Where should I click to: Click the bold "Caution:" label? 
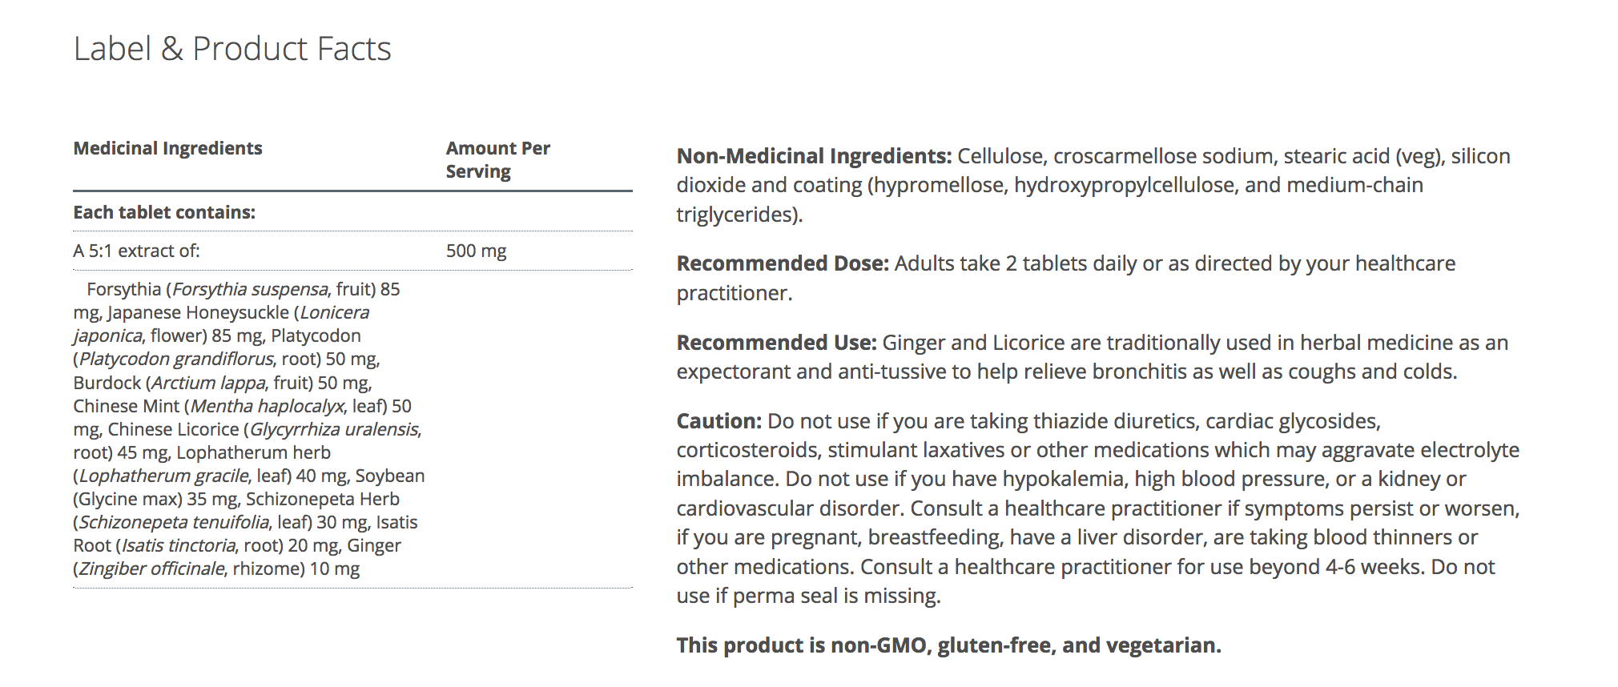click(x=718, y=421)
